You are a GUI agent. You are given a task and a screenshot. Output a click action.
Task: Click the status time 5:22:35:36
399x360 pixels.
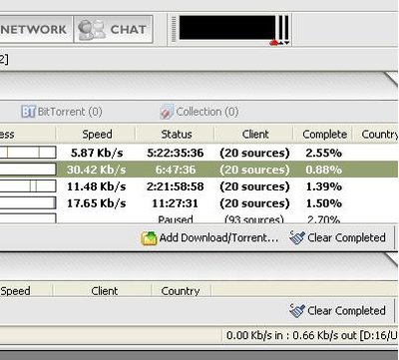[x=176, y=153]
